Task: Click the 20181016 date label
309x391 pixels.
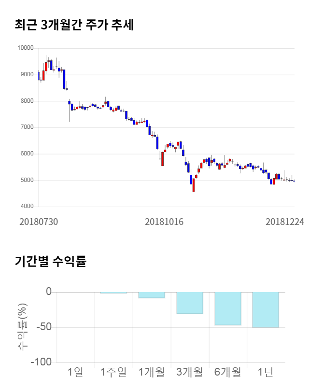Action: click(165, 222)
